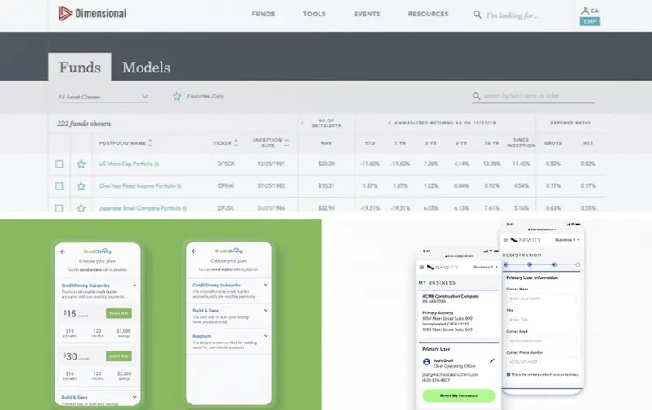Click the pencil edit icon beside Josh Groff
Image resolution: width=652 pixels, height=410 pixels.
(x=491, y=360)
